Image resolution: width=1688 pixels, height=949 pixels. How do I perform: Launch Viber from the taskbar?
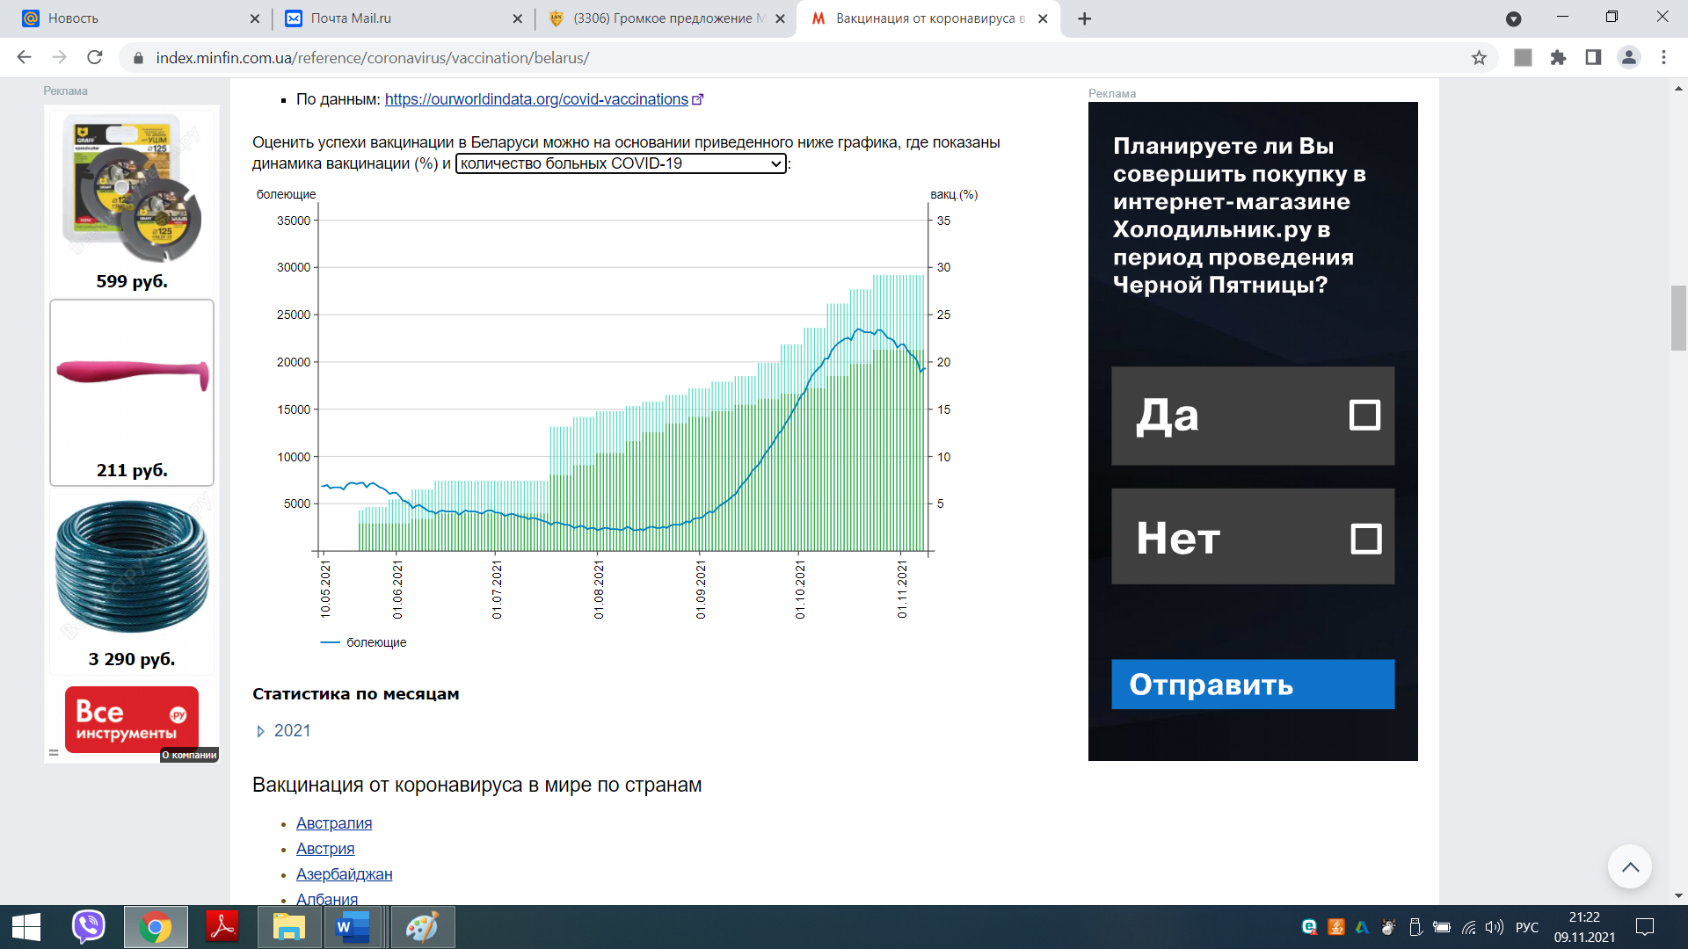point(88,927)
